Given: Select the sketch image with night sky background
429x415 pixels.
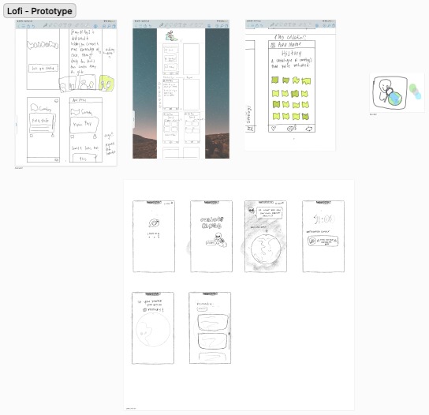Looking at the screenshot, I should coord(181,89).
